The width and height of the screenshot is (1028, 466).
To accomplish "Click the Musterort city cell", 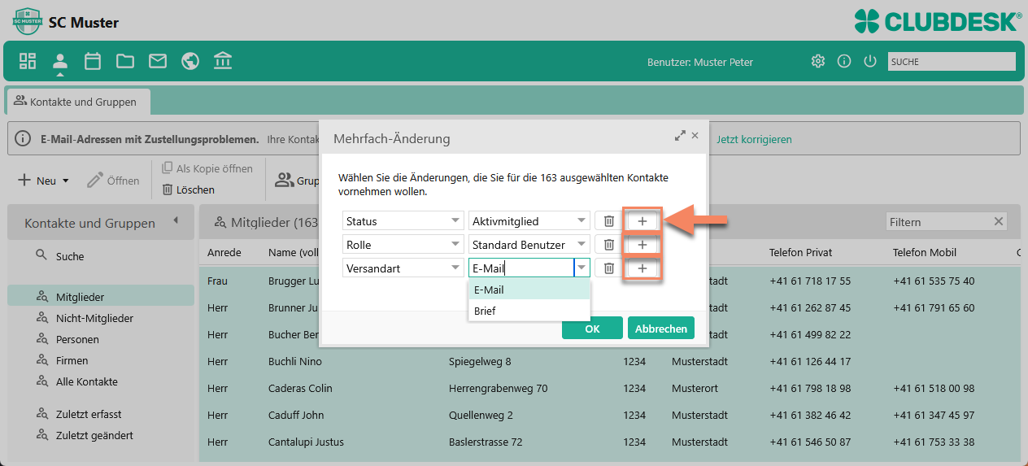I will [695, 388].
